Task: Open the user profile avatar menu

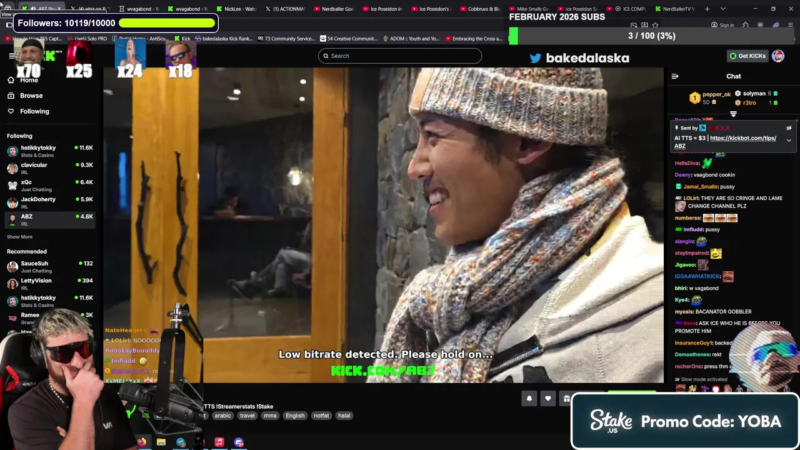Action: click(x=778, y=56)
